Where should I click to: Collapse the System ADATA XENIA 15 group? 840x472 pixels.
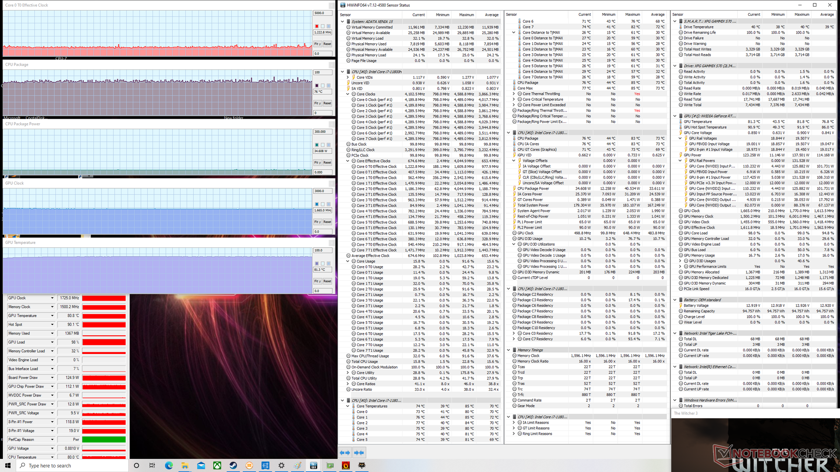(x=343, y=21)
